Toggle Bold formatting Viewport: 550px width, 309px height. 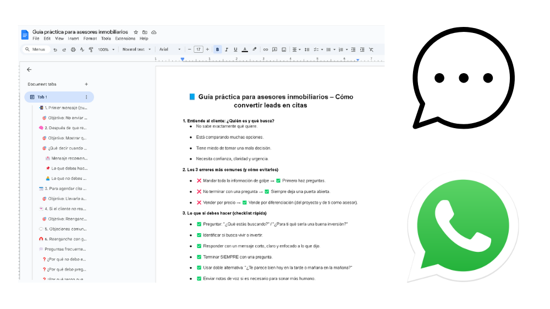point(217,49)
